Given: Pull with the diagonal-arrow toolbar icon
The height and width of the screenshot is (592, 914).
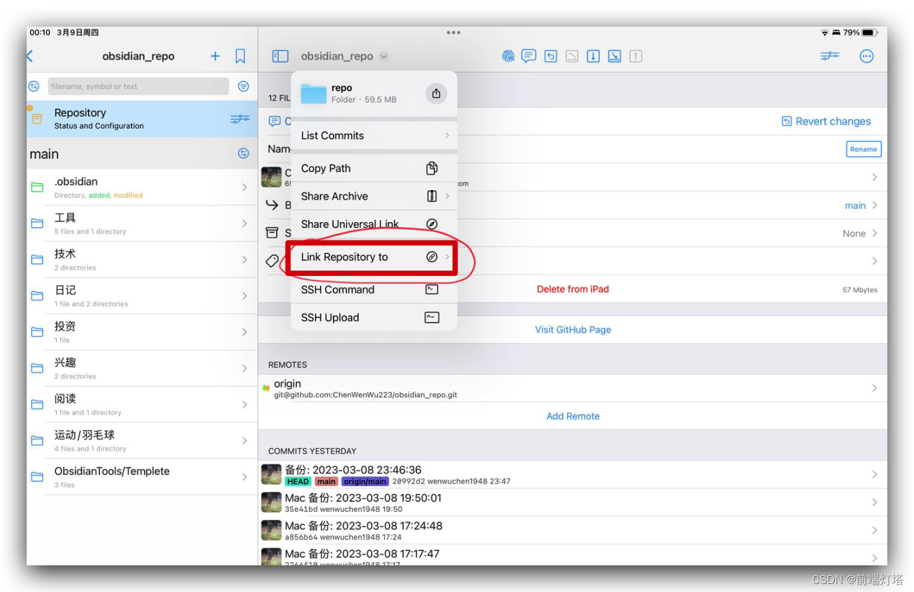Looking at the screenshot, I should [614, 57].
